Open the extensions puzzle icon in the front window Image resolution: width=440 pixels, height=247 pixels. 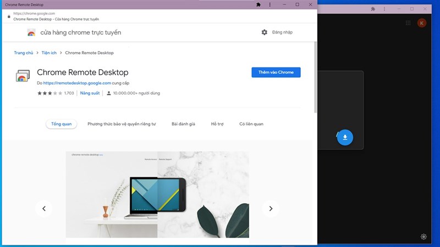(x=258, y=4)
